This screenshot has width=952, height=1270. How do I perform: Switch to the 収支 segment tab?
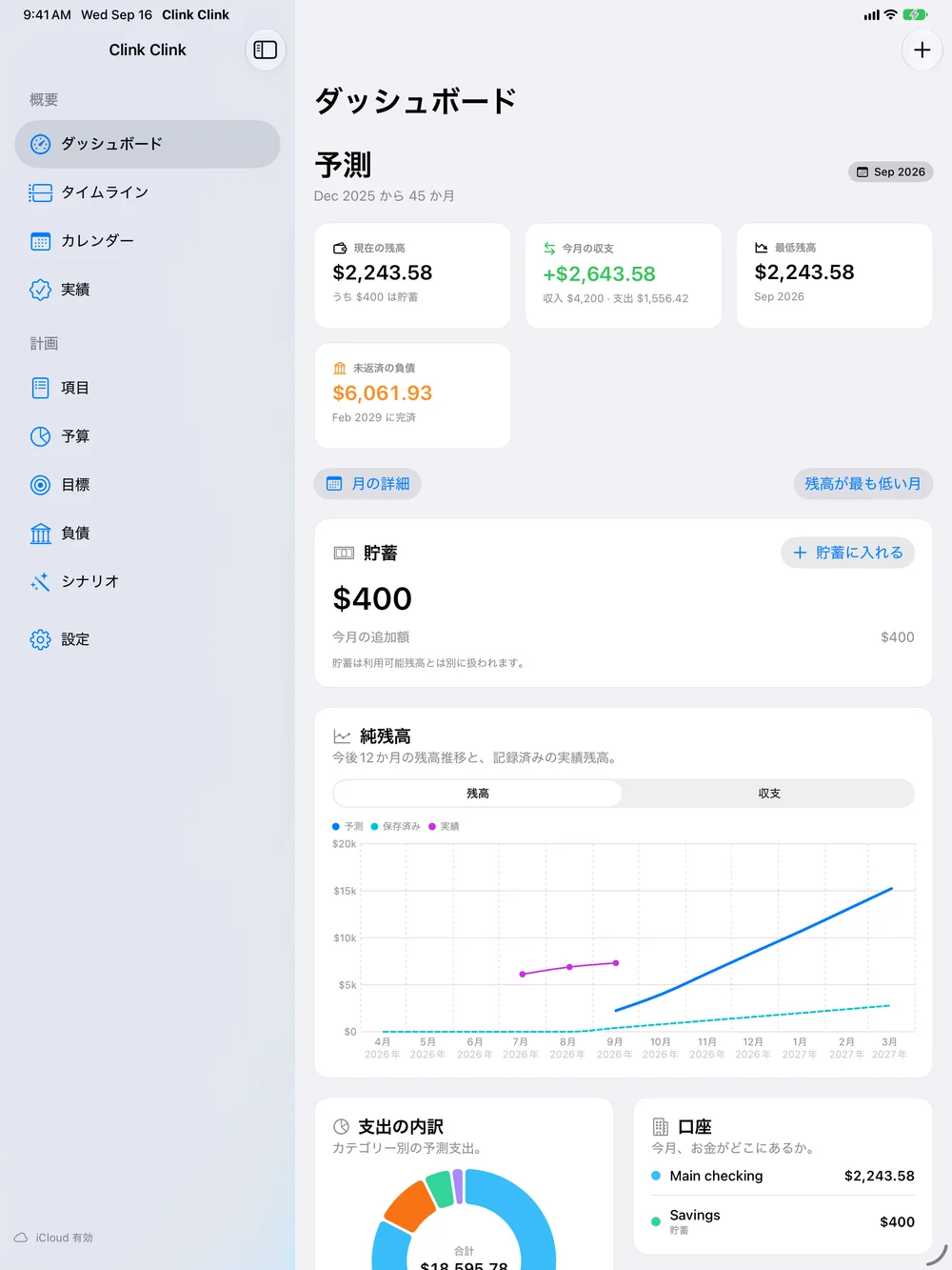tap(769, 794)
